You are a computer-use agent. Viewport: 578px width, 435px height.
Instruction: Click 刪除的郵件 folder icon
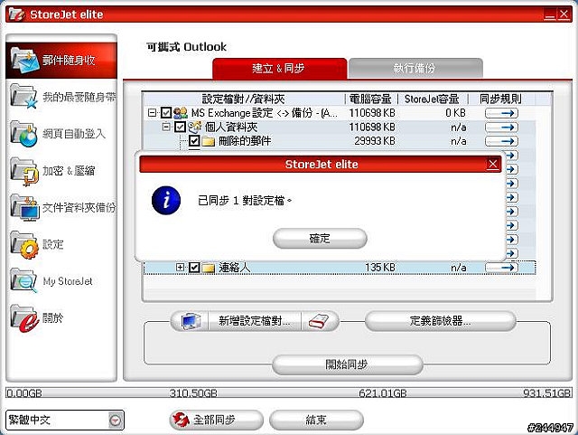(x=209, y=141)
